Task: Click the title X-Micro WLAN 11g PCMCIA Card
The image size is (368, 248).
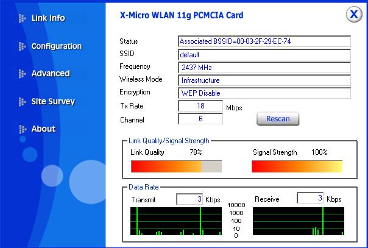Action: 182,15
